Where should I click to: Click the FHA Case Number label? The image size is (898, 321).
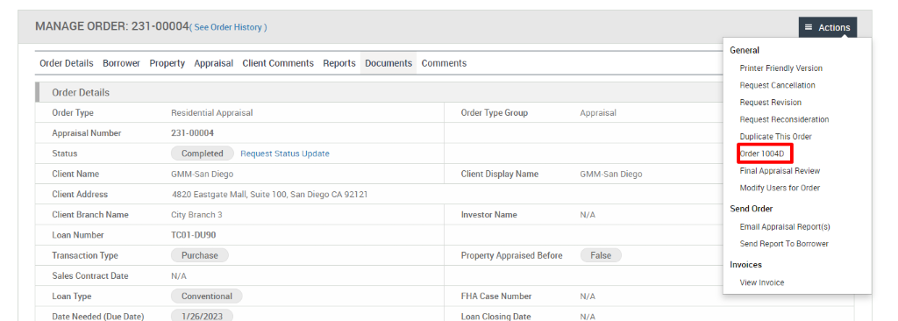click(496, 296)
